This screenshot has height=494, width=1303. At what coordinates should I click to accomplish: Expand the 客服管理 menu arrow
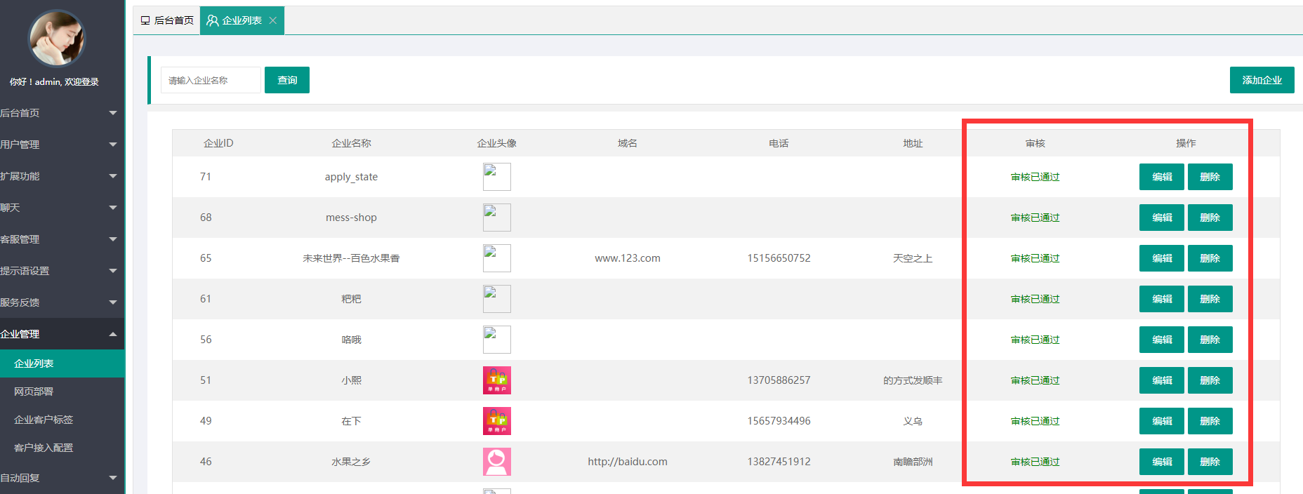[112, 239]
